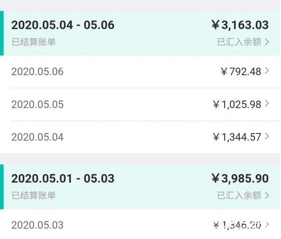281x239 pixels.
Task: View the 2020.05.06 daily entry
Action: click(x=140, y=71)
